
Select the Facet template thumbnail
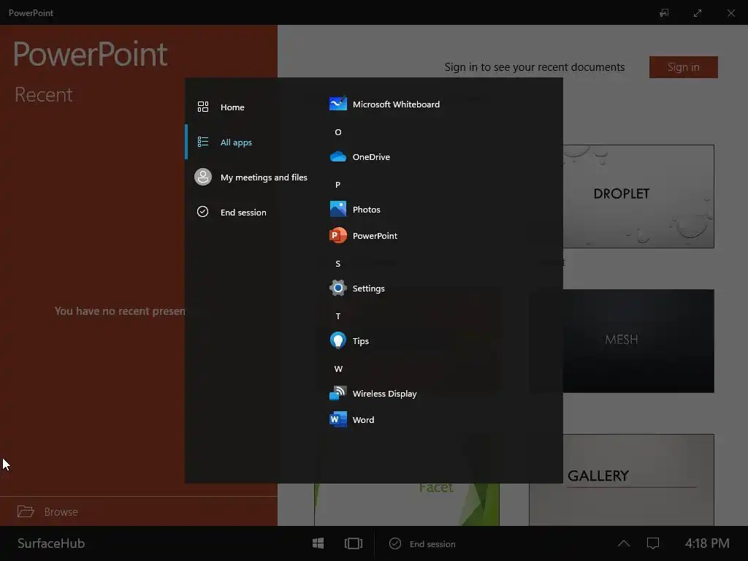point(406,504)
